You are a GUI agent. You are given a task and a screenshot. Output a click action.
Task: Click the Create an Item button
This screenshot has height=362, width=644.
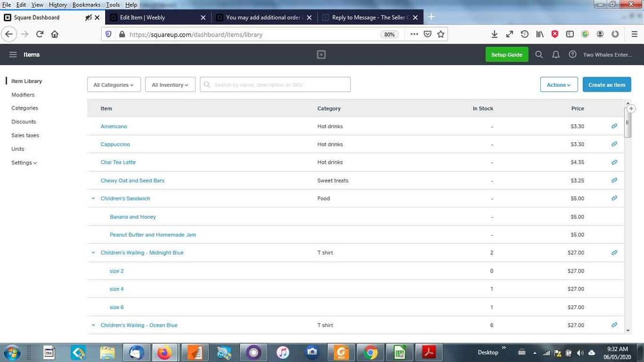point(607,84)
